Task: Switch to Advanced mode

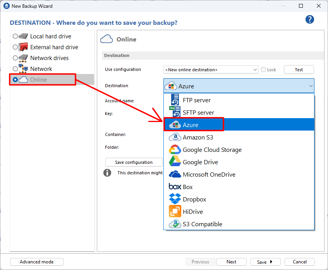Action: click(x=37, y=262)
